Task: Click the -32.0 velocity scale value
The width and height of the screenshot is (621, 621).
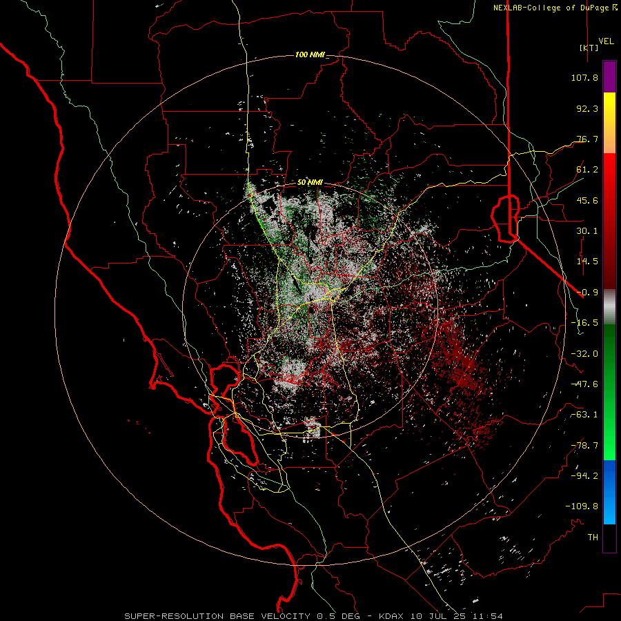Action: pos(584,354)
